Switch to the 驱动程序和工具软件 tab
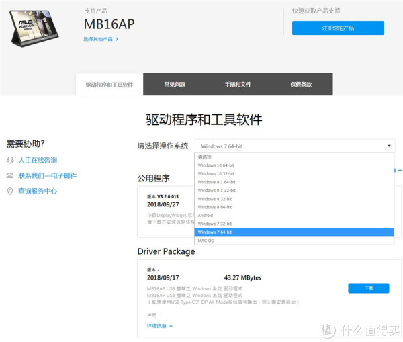Screen dimensions: 403x342 (x=109, y=85)
